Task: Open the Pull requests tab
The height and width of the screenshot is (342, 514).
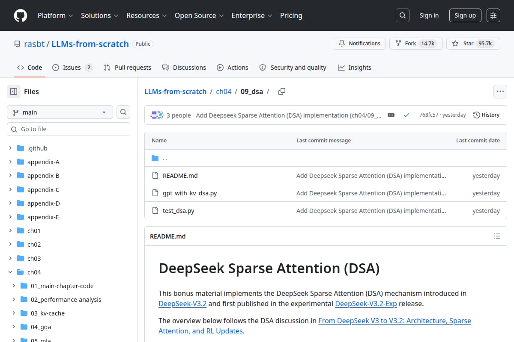Action: [x=128, y=68]
